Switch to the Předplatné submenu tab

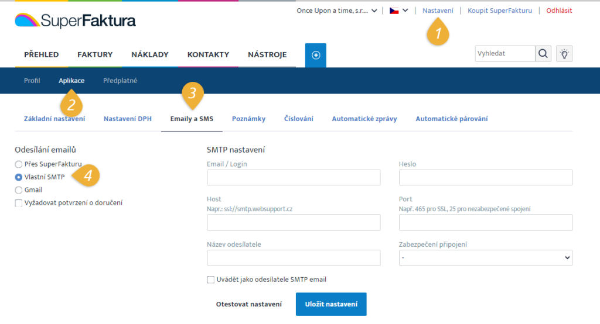pos(120,81)
